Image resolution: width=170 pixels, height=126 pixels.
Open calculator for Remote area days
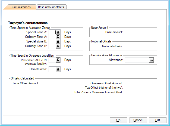pos(58,69)
